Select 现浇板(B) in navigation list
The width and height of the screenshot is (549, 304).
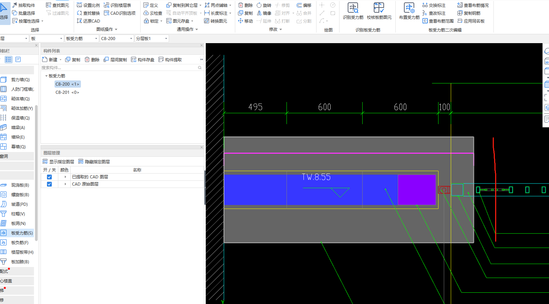17,185
